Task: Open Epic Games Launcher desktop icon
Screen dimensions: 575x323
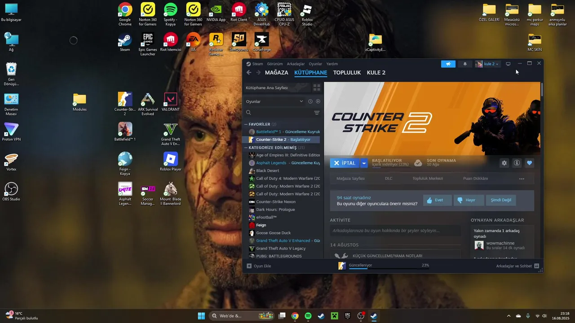Action: [147, 44]
